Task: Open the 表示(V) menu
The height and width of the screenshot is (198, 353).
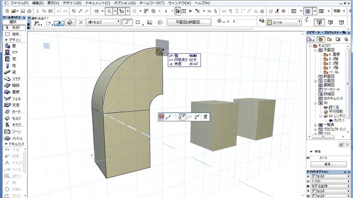Action: pyautogui.click(x=53, y=3)
